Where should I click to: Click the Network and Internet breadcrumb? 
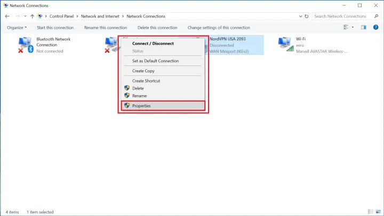click(100, 16)
